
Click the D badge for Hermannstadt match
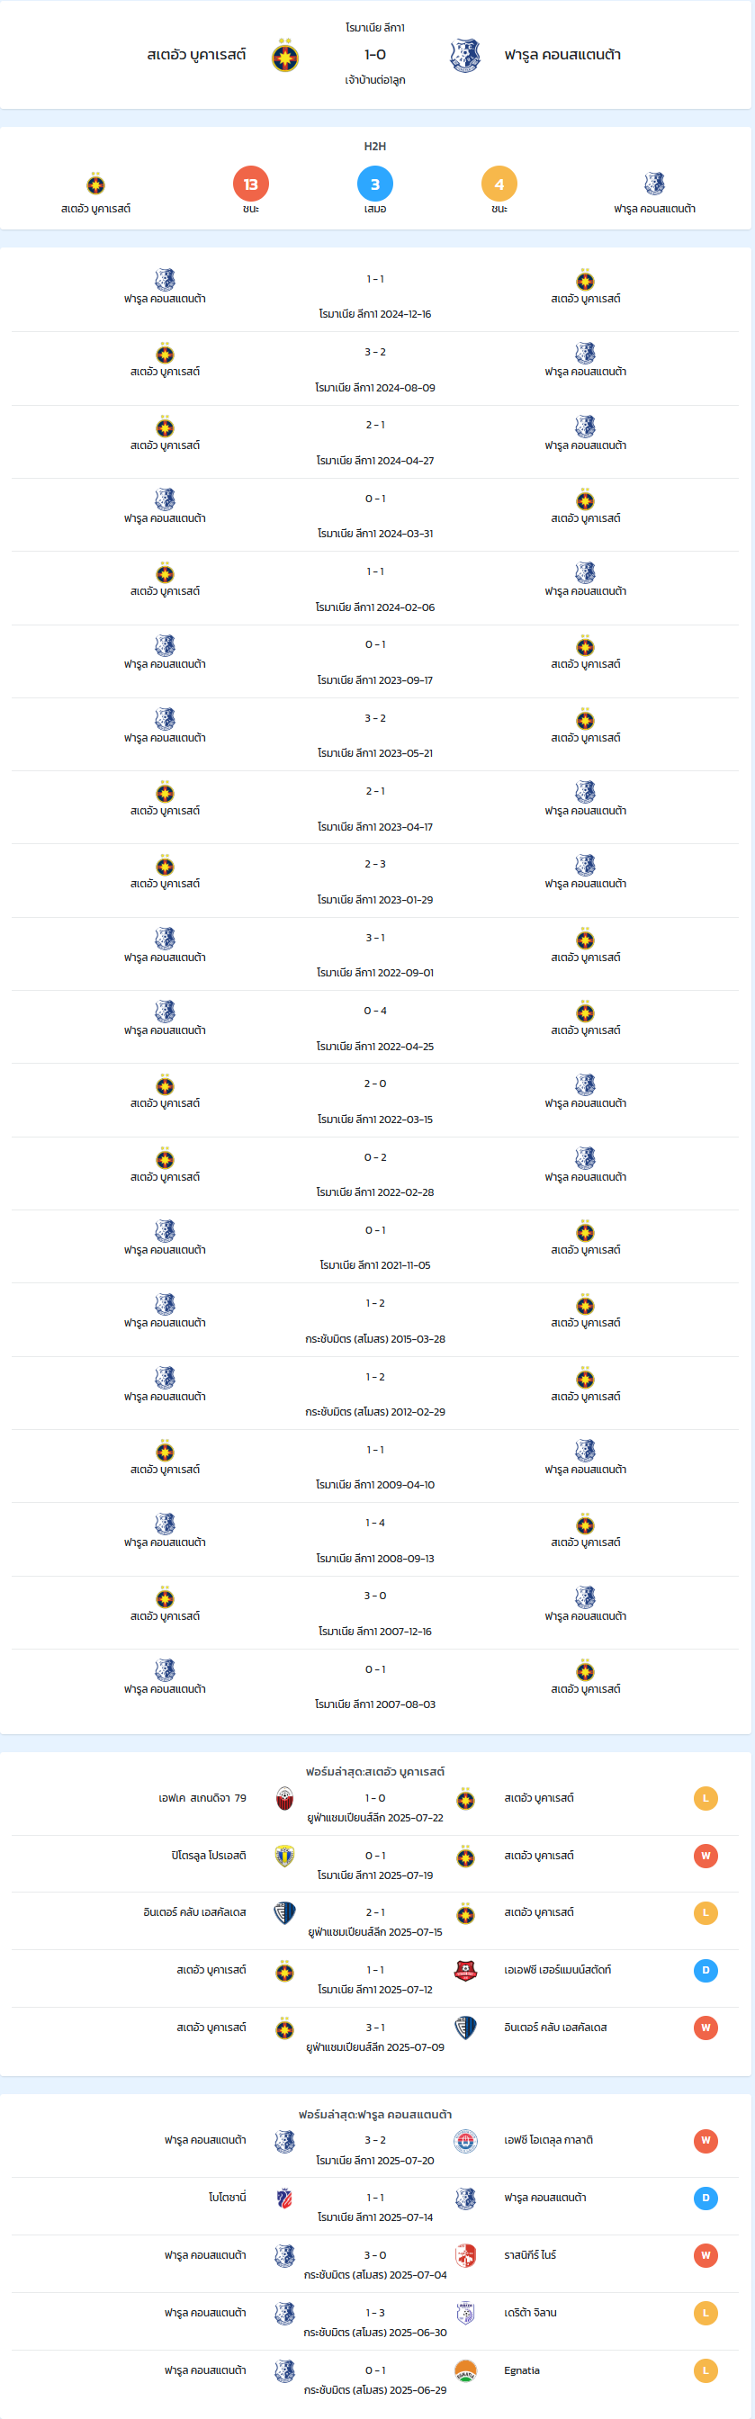tap(706, 1970)
